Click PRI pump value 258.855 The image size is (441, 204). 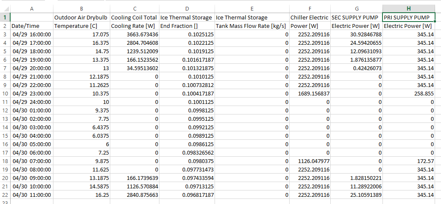point(409,93)
